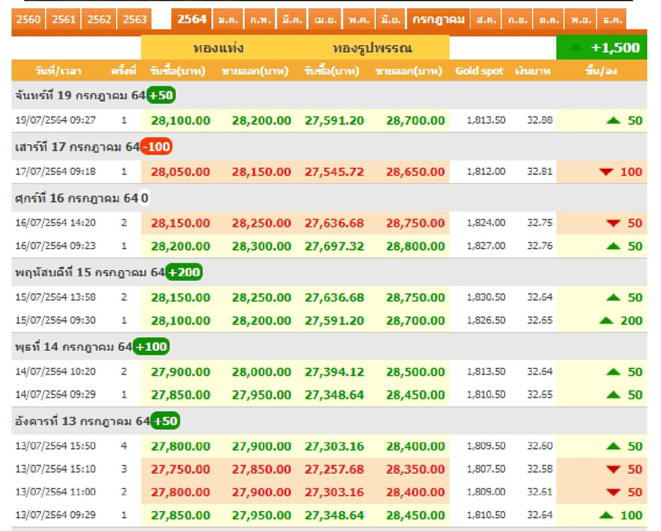Click the up arrow in 14/07/2564 09:29 row

(x=613, y=395)
